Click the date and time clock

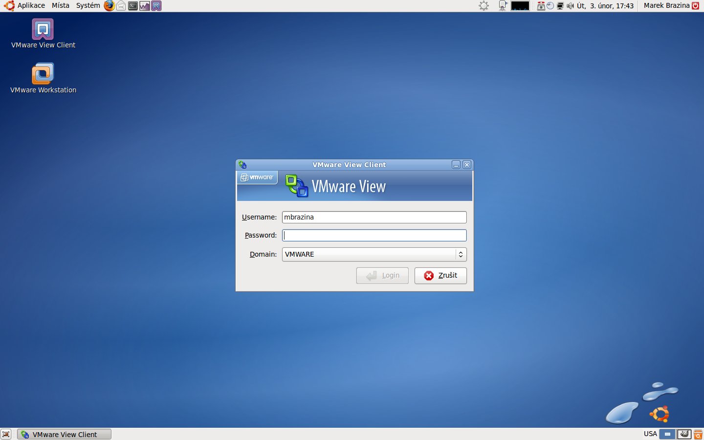point(605,6)
